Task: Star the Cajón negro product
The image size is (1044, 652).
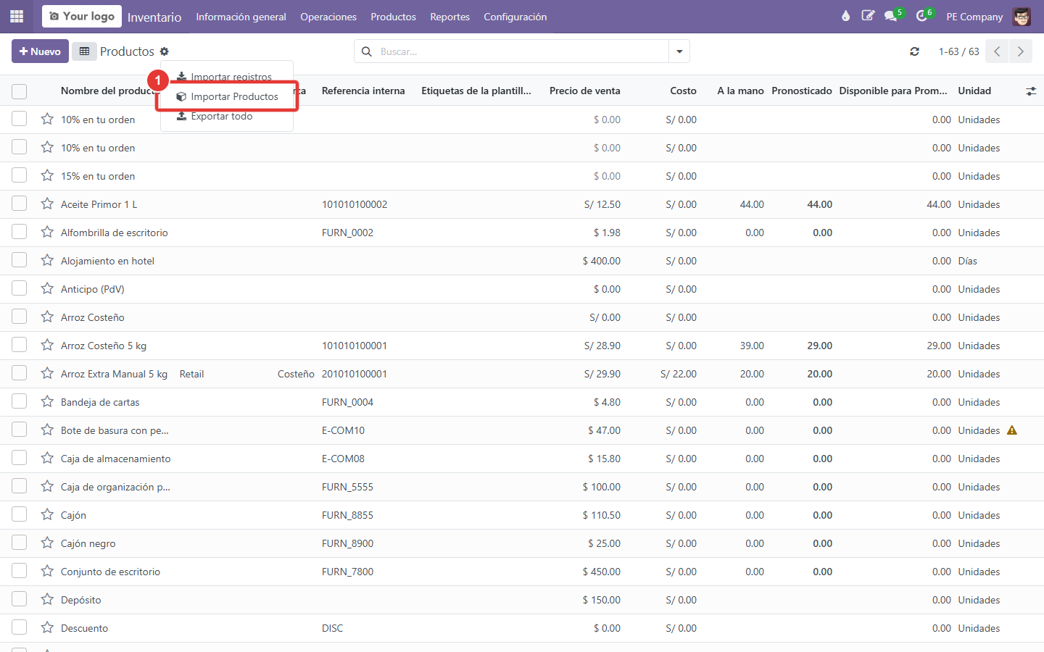Action: (x=47, y=543)
